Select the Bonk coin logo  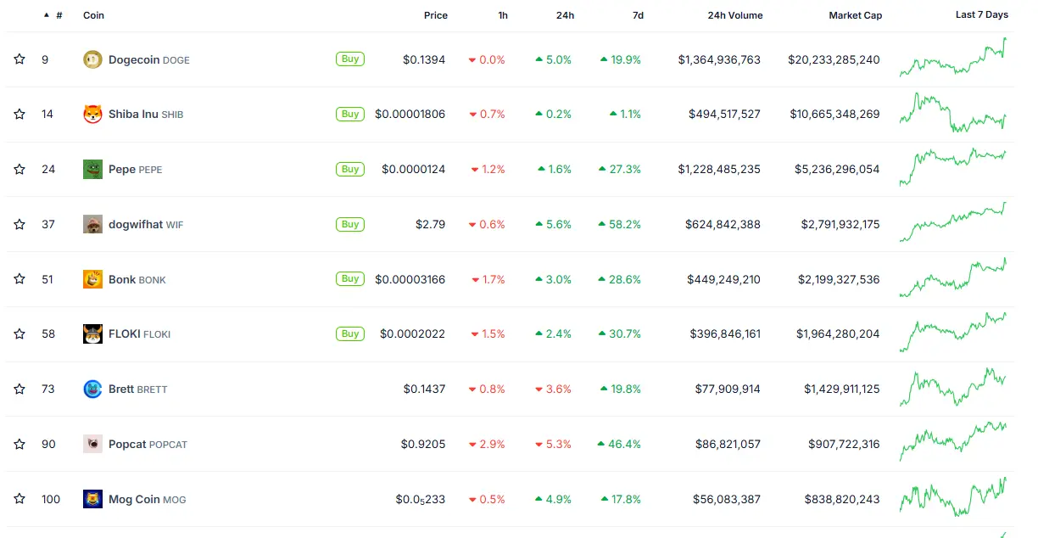coord(93,278)
